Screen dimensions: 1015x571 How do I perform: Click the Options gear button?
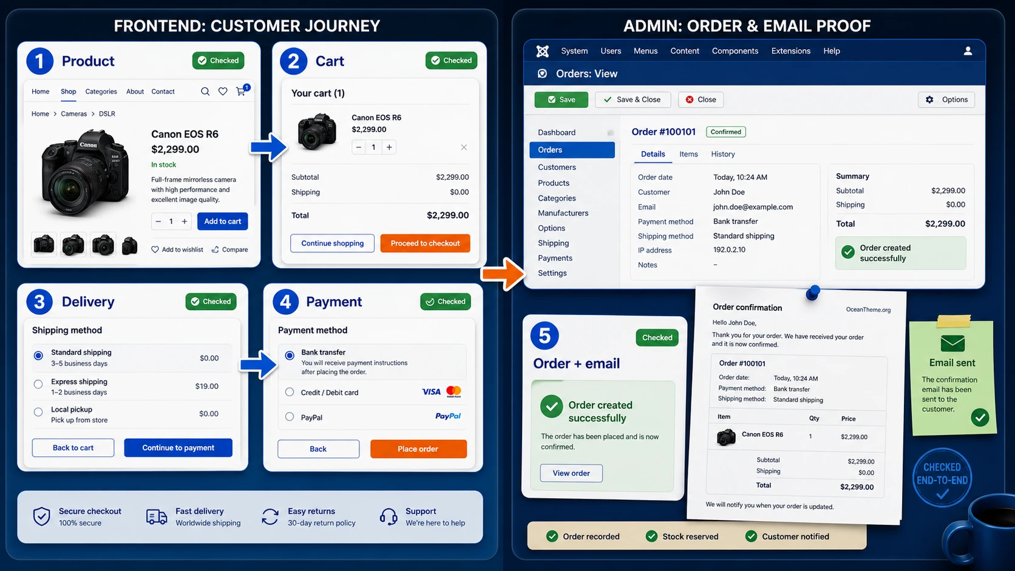pyautogui.click(x=946, y=100)
